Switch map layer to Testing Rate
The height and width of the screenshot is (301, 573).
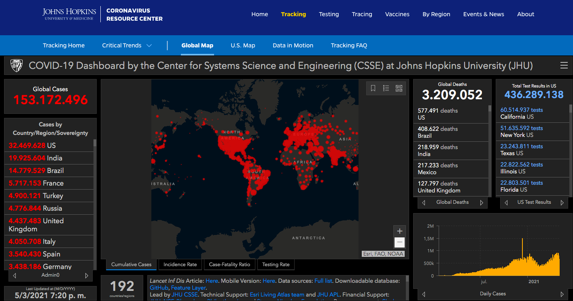click(x=276, y=265)
